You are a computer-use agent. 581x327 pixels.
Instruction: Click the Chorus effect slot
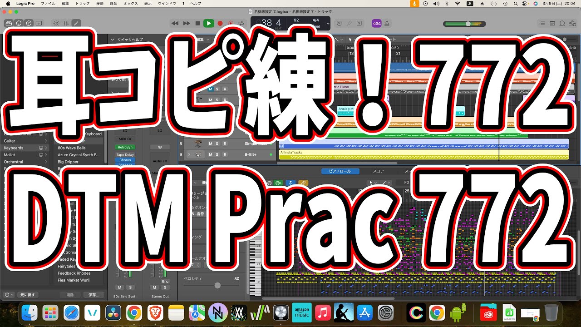[x=125, y=160]
